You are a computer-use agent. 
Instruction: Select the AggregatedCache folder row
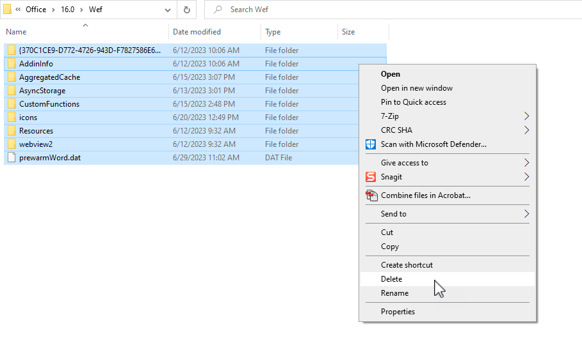click(49, 77)
